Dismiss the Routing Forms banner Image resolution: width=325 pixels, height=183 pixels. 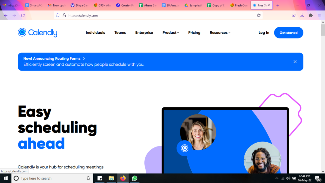click(x=295, y=62)
